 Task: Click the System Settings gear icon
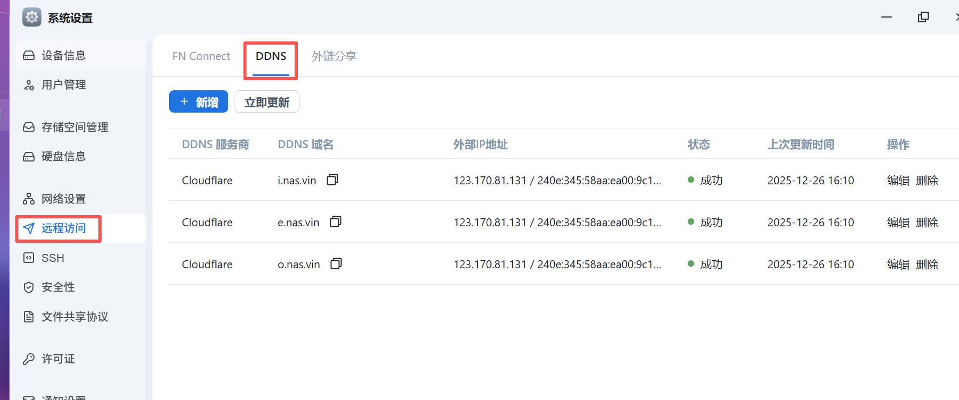pyautogui.click(x=32, y=17)
